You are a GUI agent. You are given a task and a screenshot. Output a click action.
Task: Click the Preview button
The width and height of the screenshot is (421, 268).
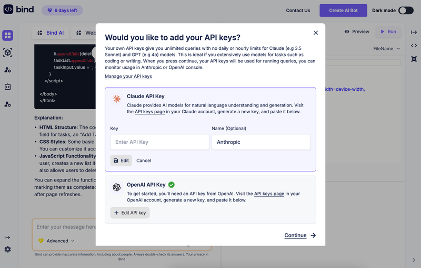357,31
